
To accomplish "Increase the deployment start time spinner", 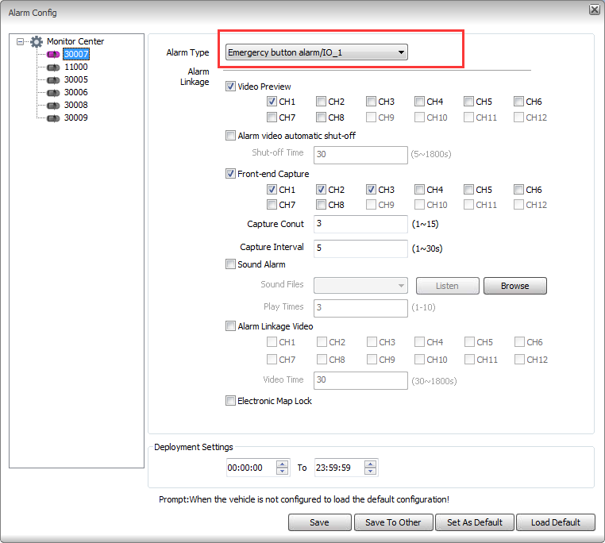I will coord(282,464).
